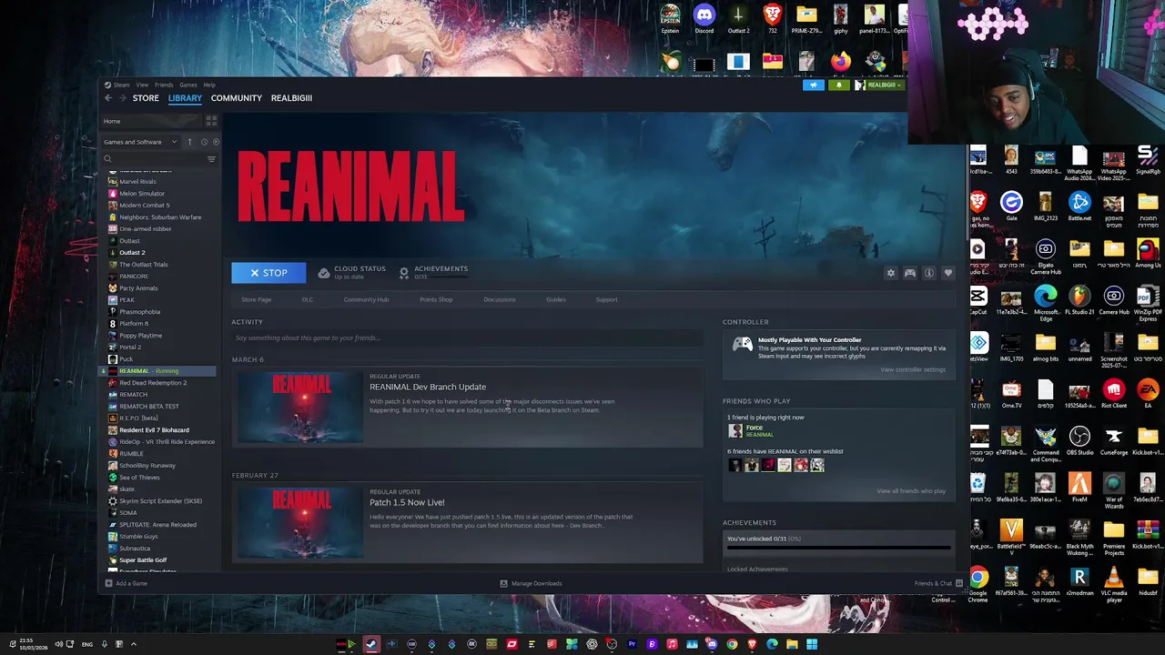Click achievements progress bar
This screenshot has height=655, width=1165.
tap(837, 548)
